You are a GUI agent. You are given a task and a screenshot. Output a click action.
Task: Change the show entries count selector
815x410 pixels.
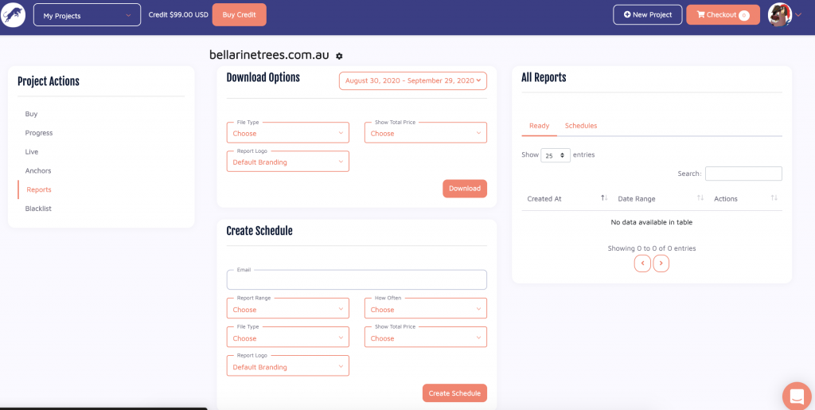555,155
